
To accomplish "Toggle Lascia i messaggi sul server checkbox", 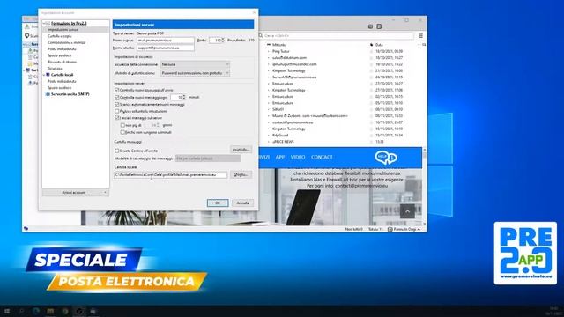I will (116, 117).
